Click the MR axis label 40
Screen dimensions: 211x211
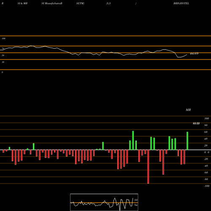(206, 139)
